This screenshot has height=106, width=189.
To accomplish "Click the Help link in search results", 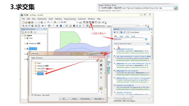I will pos(148,44).
